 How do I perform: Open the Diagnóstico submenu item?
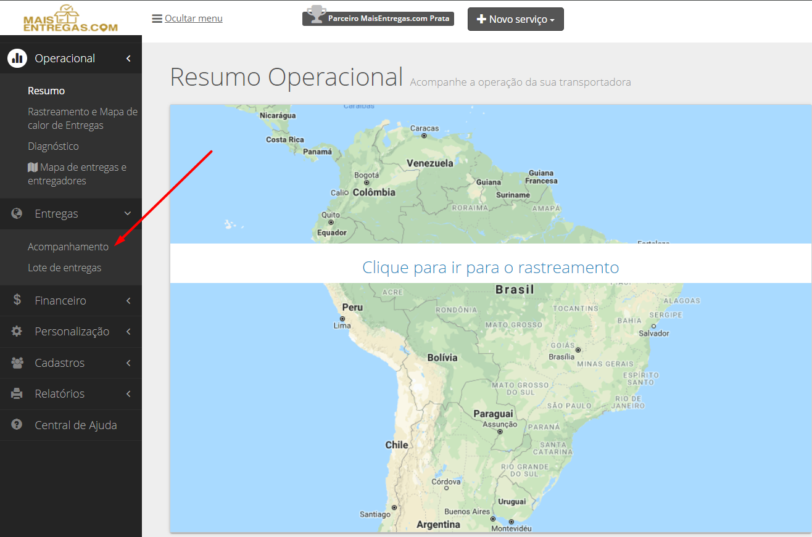pyautogui.click(x=53, y=146)
